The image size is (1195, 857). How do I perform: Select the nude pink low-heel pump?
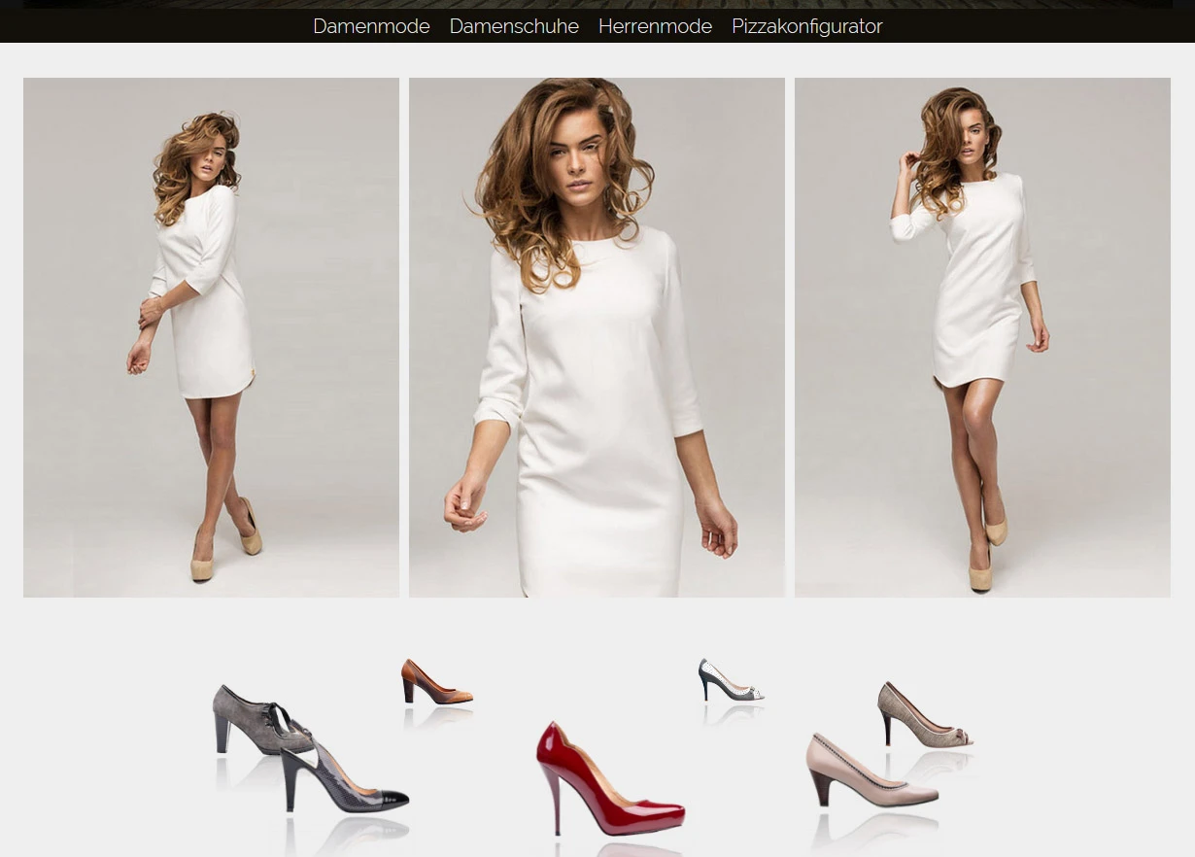click(871, 771)
